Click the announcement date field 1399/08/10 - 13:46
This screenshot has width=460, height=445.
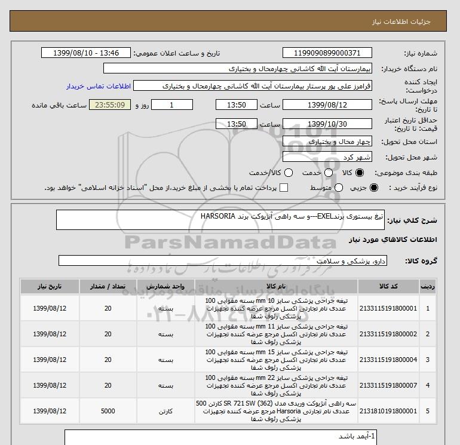(x=86, y=53)
